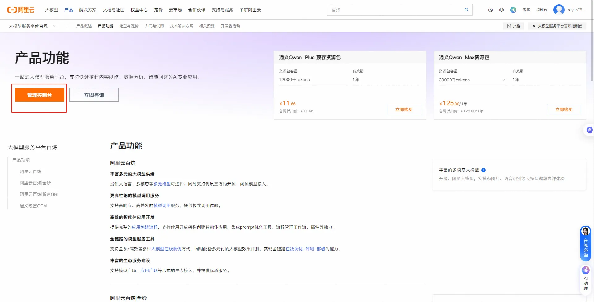The height and width of the screenshot is (302, 594).
Task: Open the 产品 top menu
Action: click(x=69, y=10)
